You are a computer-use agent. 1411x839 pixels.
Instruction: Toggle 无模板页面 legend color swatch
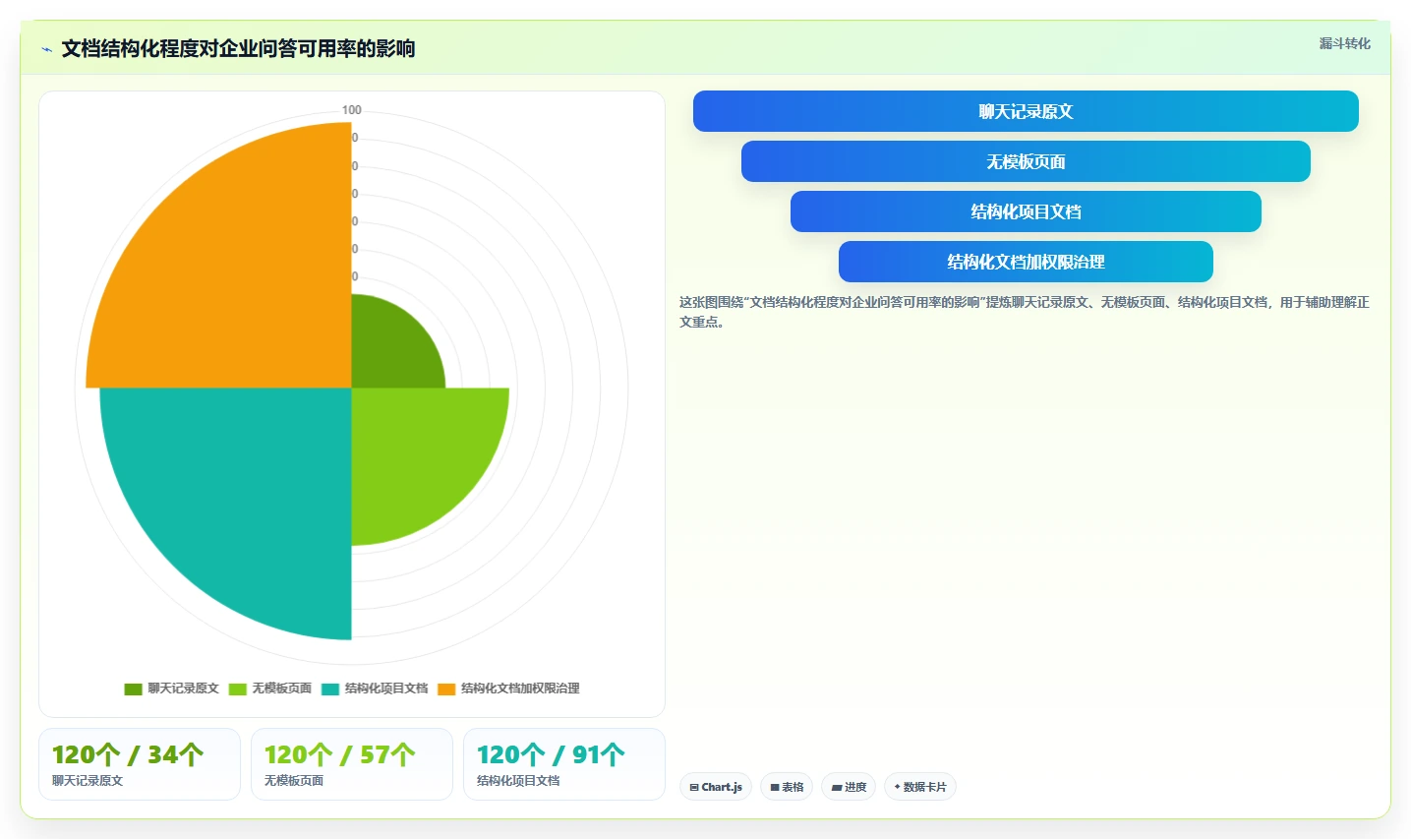pos(238,689)
